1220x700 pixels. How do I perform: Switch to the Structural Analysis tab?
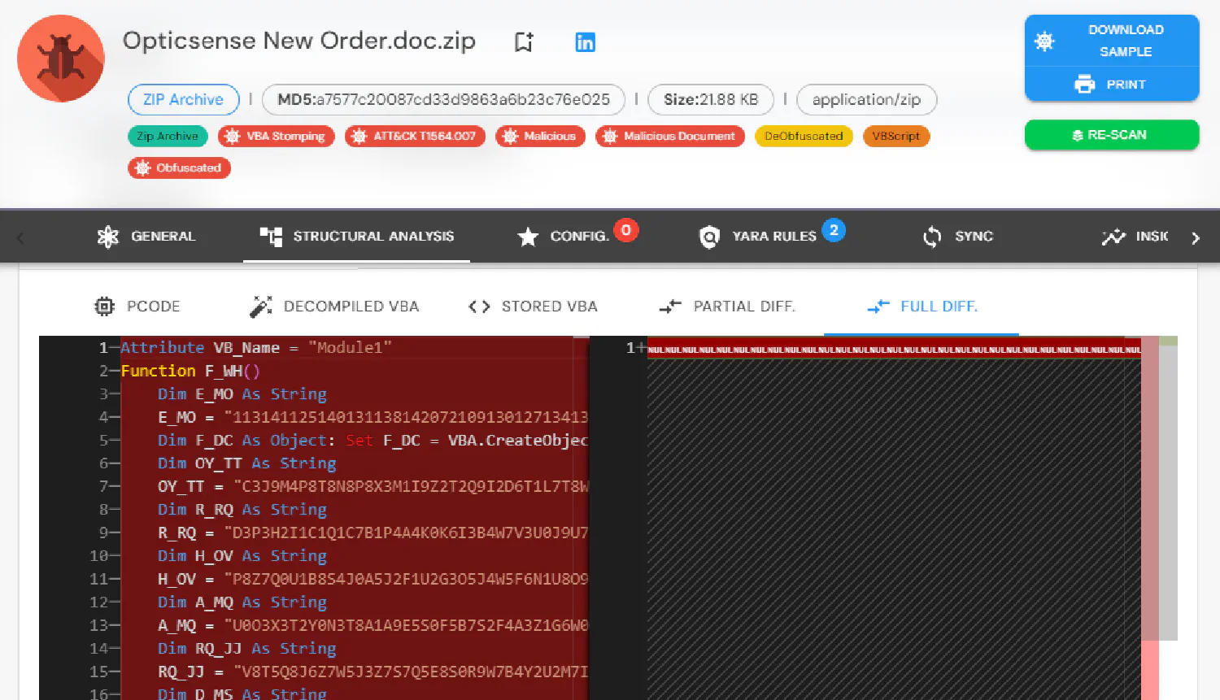click(x=355, y=236)
